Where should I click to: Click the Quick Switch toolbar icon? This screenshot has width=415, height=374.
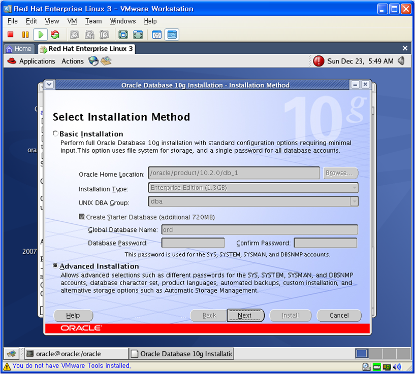pyautogui.click(x=138, y=35)
